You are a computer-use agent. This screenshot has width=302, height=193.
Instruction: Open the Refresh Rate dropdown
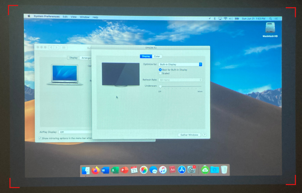pos(180,80)
